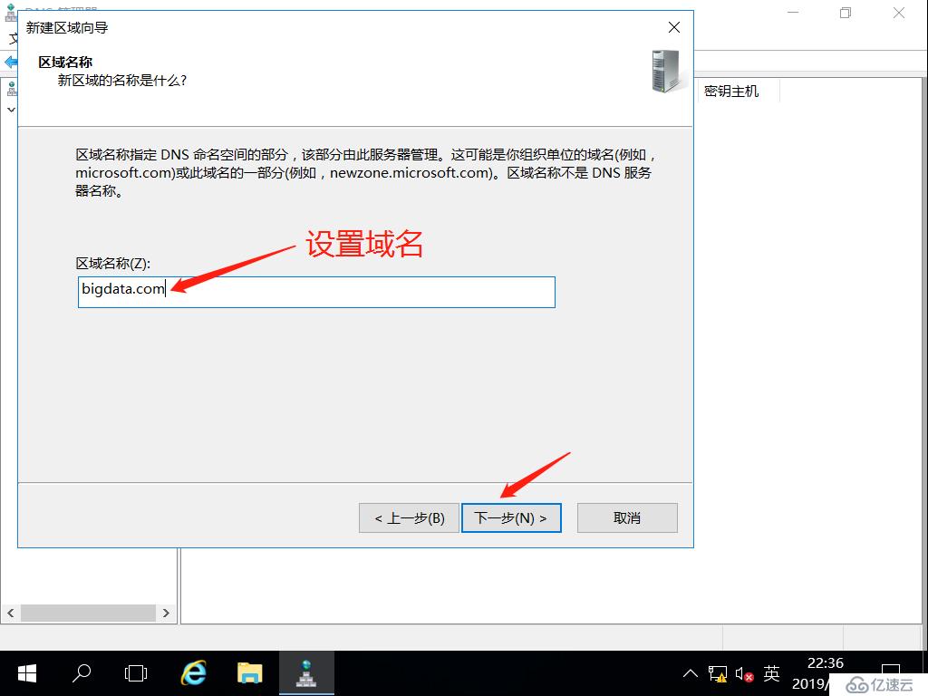Collapse the tree node chevron in DNS Manager
Screen dimensions: 928x696
[x=11, y=110]
